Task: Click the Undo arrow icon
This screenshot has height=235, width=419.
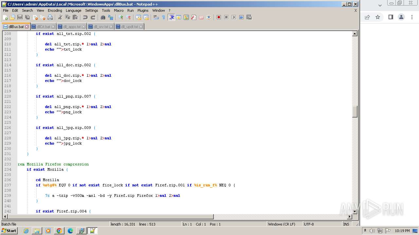Action: coord(85,17)
